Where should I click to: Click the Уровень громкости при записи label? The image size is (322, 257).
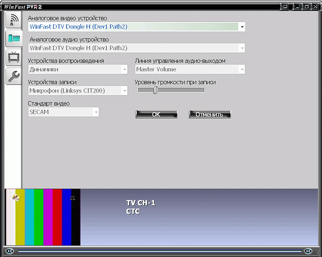coord(175,82)
